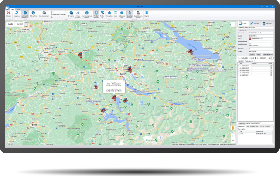Viewport: 280px width, 176px height.
Task: Close the tracker info popup on map
Action: pyautogui.click(x=124, y=81)
